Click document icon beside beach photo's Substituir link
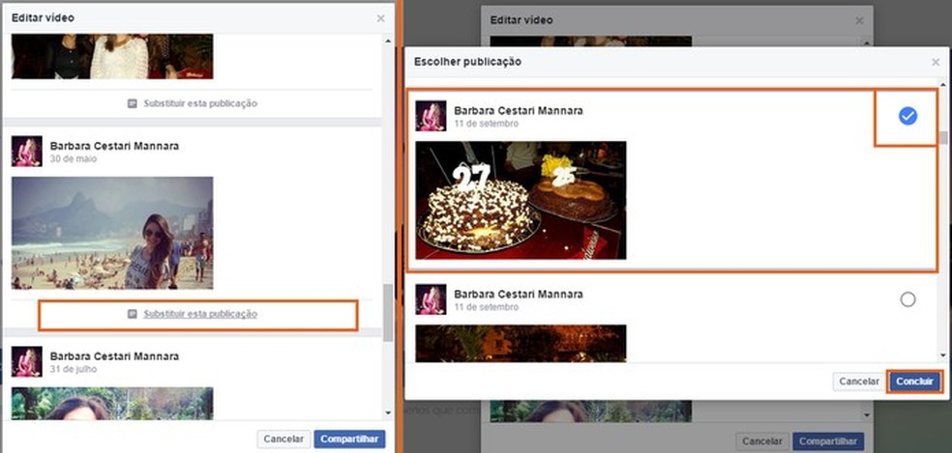This screenshot has height=453, width=952. (133, 314)
